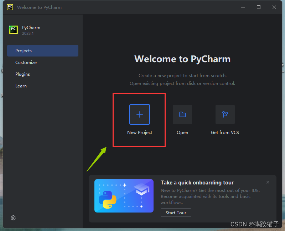Close the Welcome to PyCharm window

274,7
